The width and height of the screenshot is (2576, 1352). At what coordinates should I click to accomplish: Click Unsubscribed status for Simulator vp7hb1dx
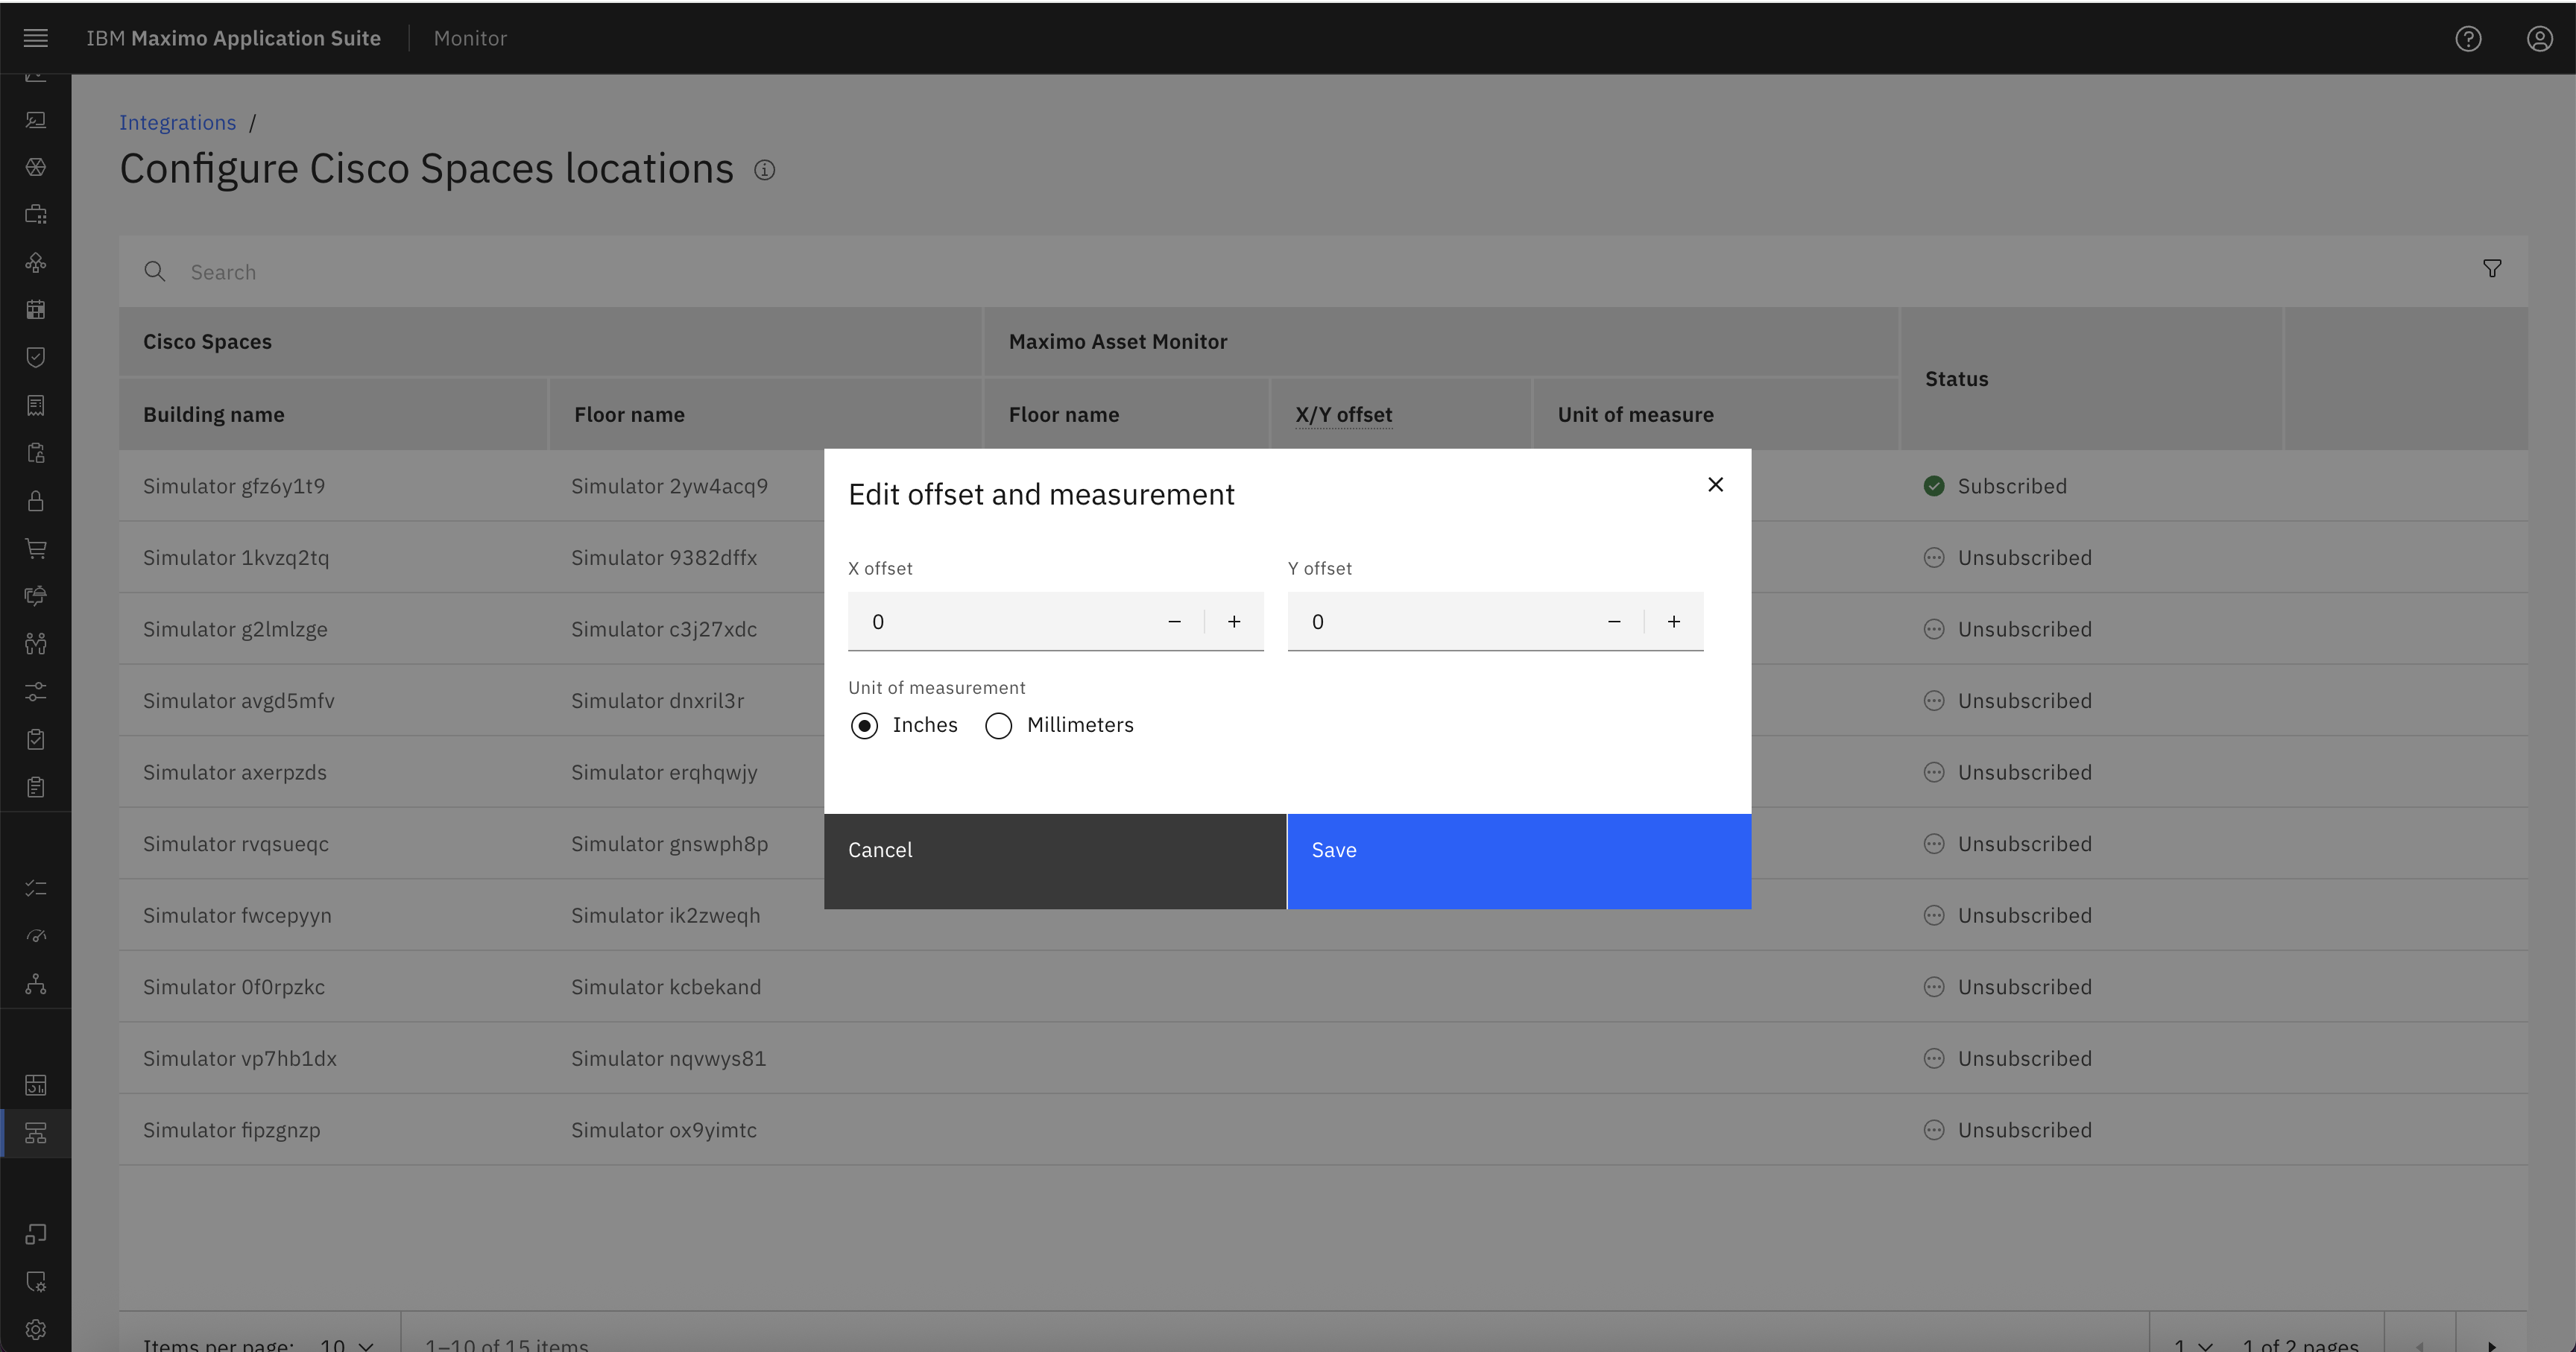(x=2008, y=1058)
